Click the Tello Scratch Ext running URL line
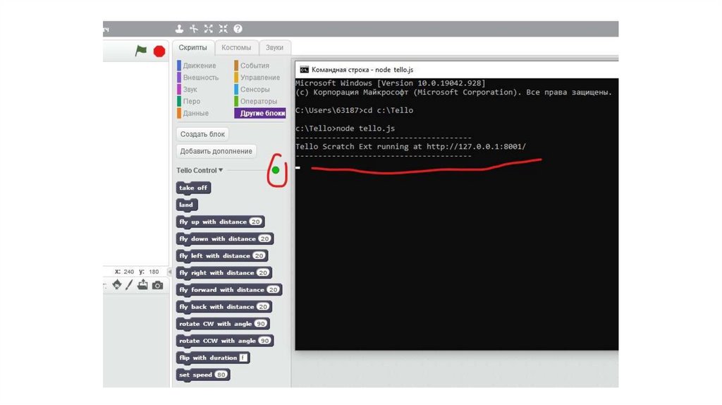The height and width of the screenshot is (405, 722). click(411, 147)
